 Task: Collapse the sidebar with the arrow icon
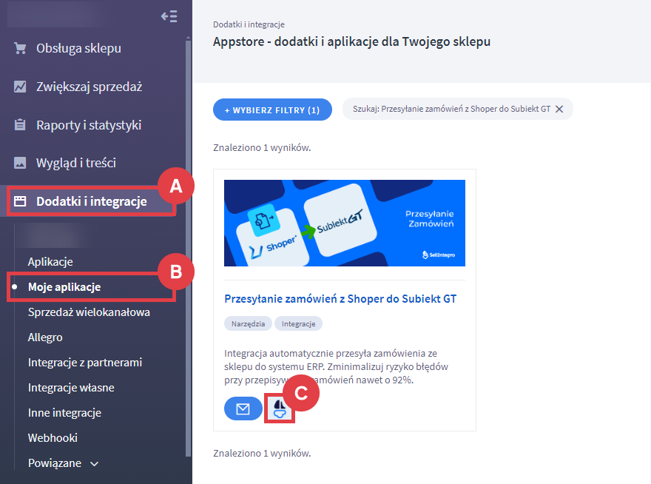(169, 16)
